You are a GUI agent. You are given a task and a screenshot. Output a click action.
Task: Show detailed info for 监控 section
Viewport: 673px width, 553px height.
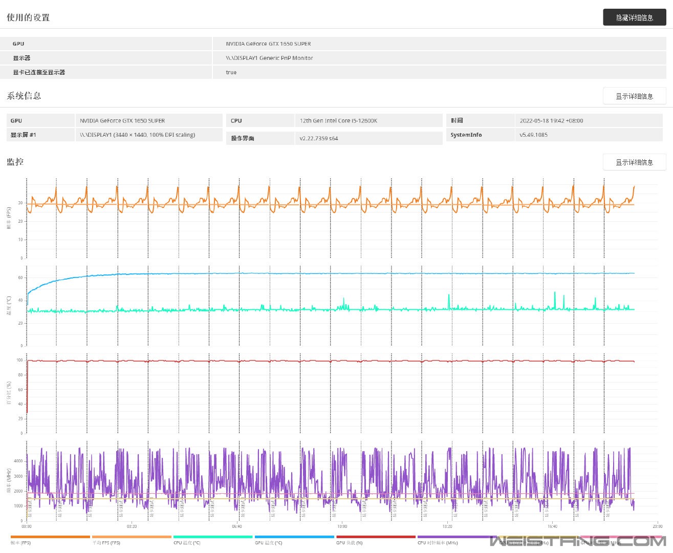(x=634, y=162)
